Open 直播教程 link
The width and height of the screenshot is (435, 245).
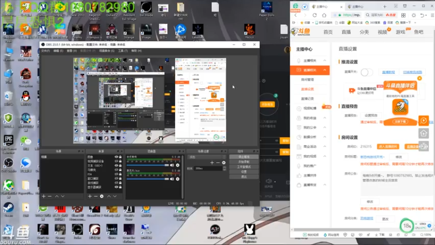[388, 72]
